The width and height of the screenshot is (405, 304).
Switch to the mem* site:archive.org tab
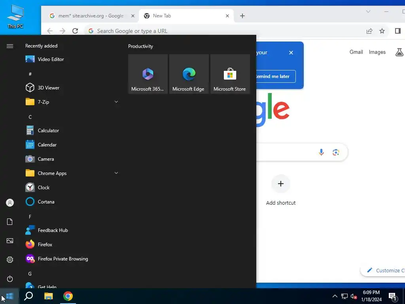coord(91,16)
